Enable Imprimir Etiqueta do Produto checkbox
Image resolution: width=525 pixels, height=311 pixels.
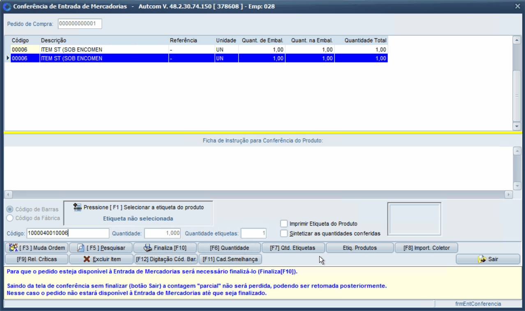(284, 224)
